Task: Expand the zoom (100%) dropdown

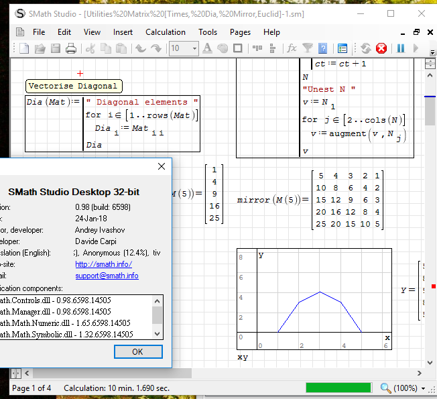Action: point(424,388)
